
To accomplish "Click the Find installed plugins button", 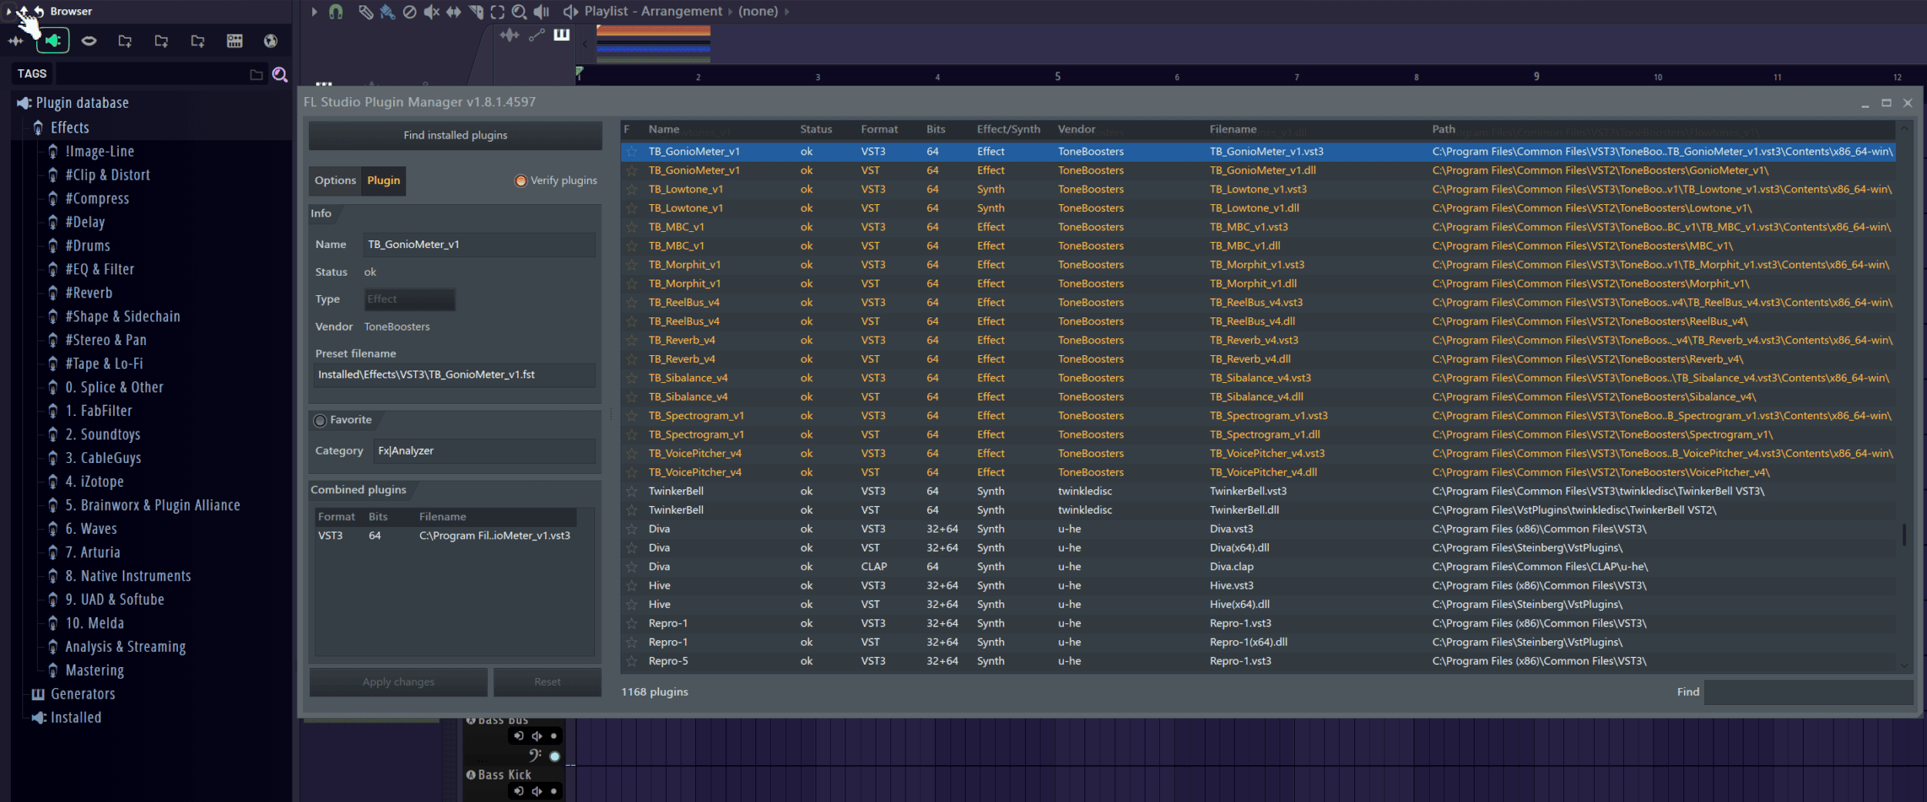I will coord(455,134).
